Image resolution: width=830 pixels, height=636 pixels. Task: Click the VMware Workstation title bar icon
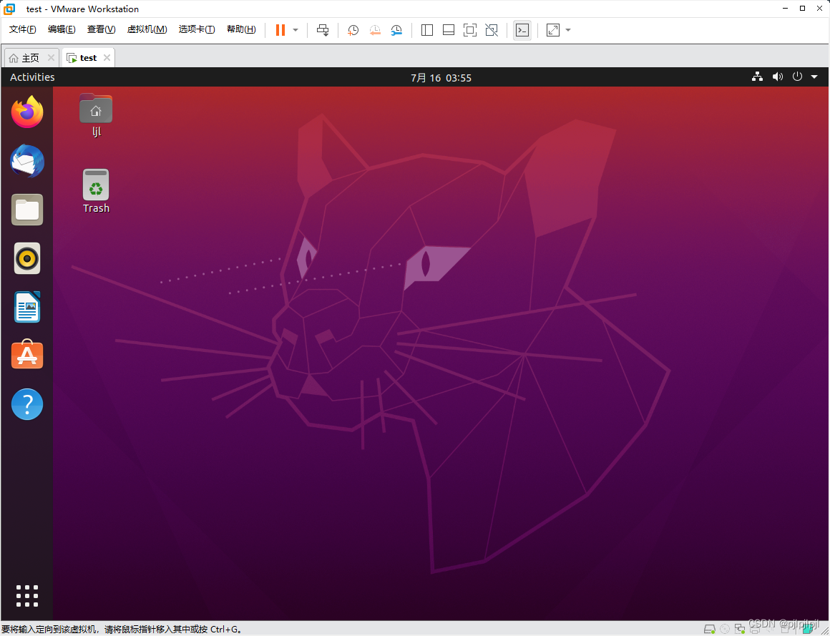point(9,9)
